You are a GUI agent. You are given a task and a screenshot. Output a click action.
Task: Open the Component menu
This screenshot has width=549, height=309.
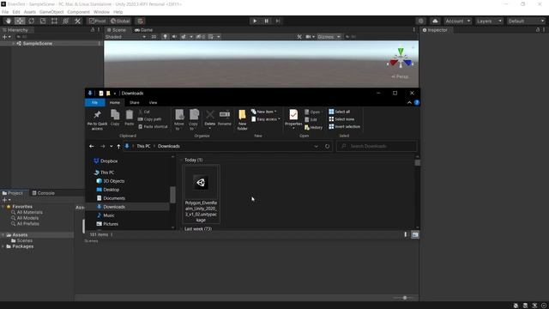click(x=78, y=12)
